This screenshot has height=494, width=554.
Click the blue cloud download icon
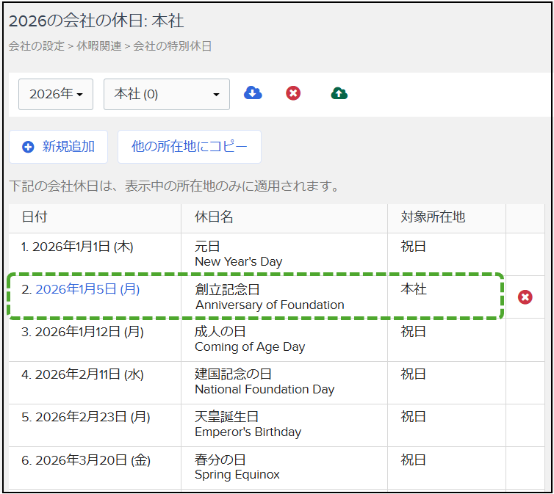pos(253,93)
